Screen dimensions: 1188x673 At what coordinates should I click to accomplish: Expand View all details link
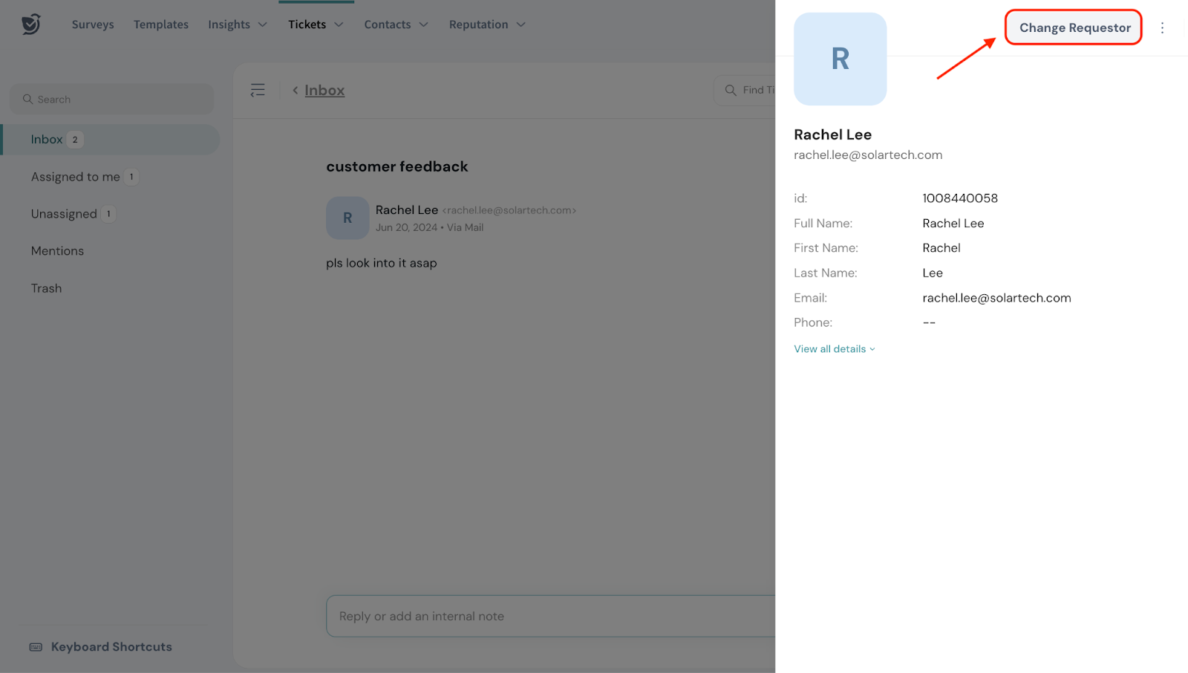click(x=834, y=349)
